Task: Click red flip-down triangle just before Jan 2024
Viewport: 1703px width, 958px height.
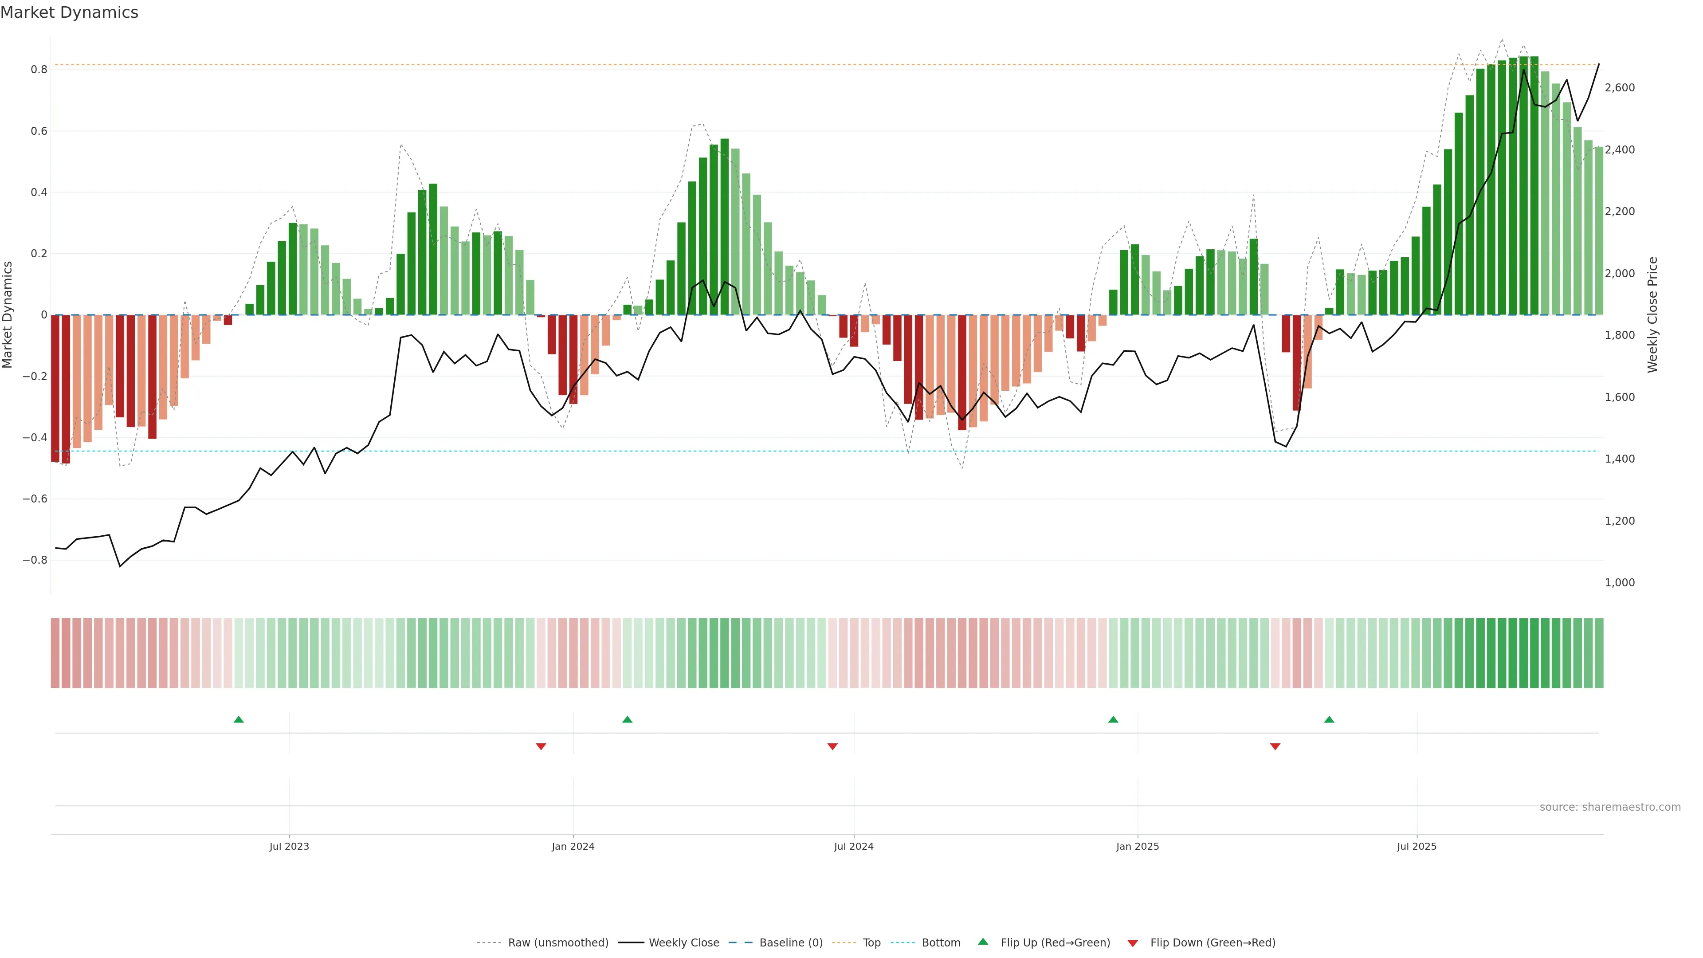Action: 541,746
